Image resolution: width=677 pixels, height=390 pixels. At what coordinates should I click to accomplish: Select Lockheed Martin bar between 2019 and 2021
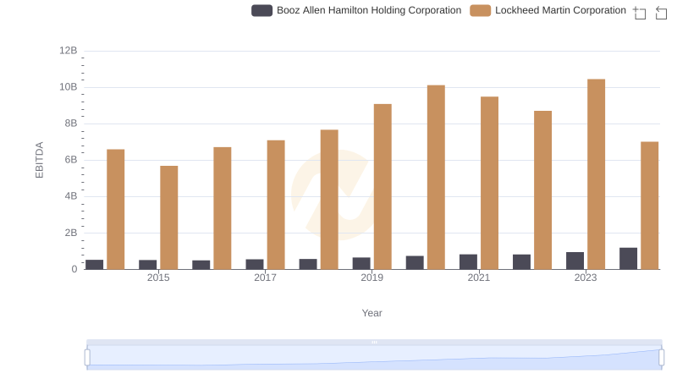pyautogui.click(x=436, y=178)
